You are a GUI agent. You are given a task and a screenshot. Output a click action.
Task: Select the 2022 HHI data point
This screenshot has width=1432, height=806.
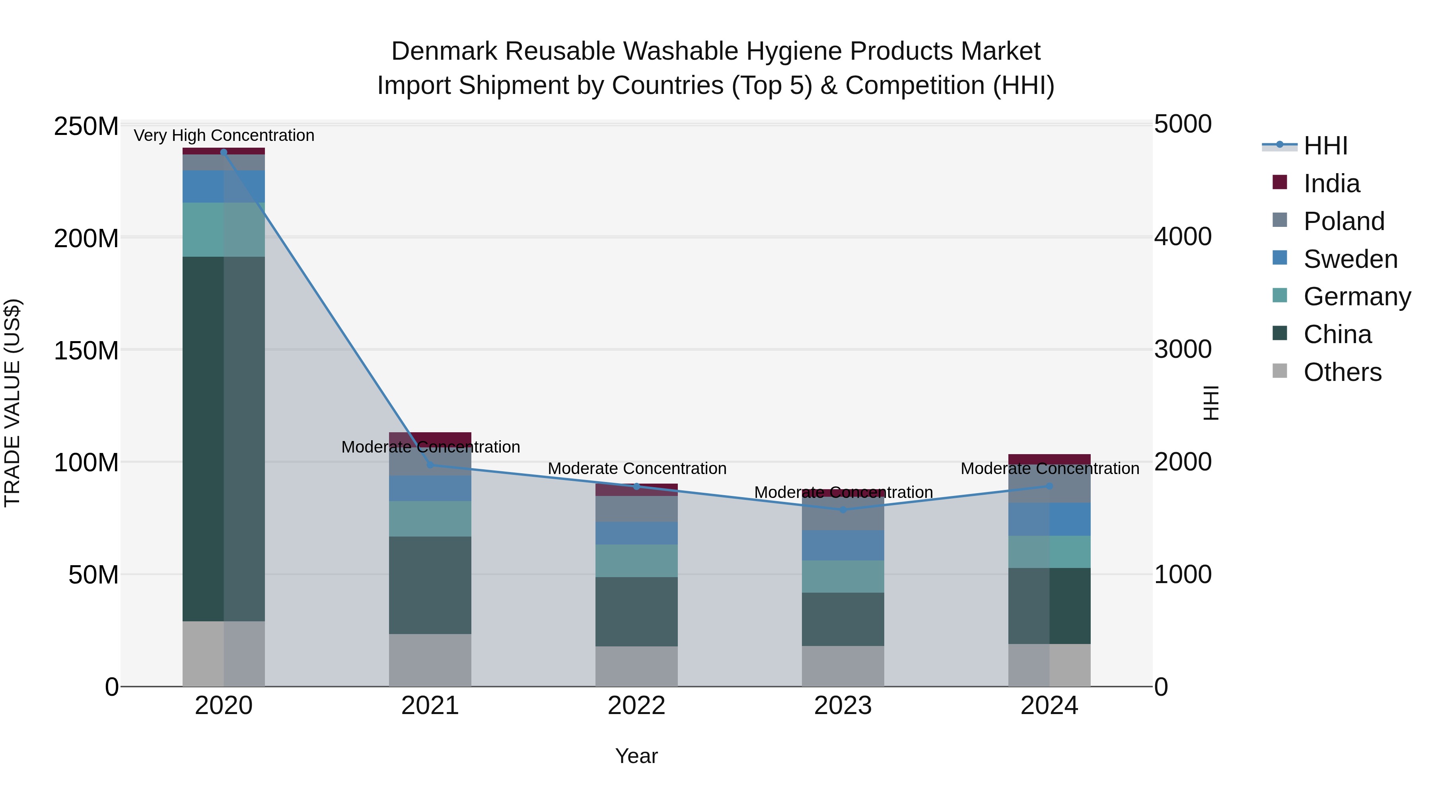(x=636, y=486)
